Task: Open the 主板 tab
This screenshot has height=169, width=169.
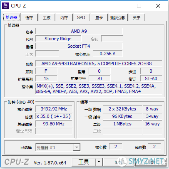Action: point(47,17)
